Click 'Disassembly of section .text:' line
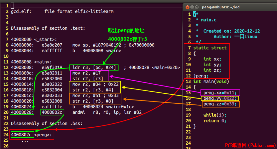The image size is (277, 149). tap(48, 28)
